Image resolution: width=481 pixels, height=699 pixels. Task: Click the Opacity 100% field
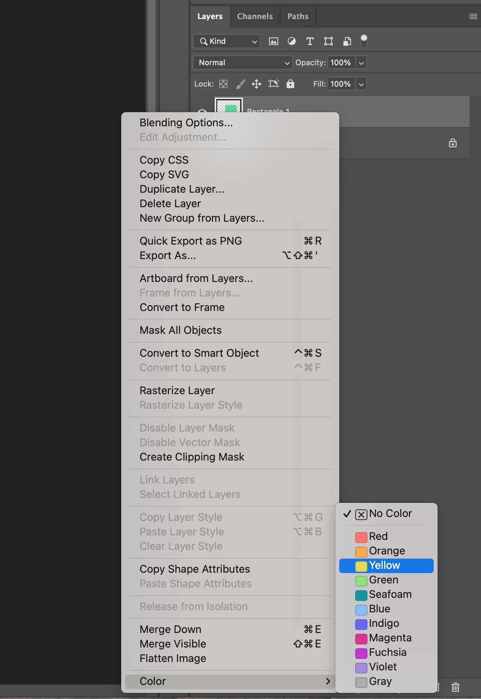click(342, 63)
